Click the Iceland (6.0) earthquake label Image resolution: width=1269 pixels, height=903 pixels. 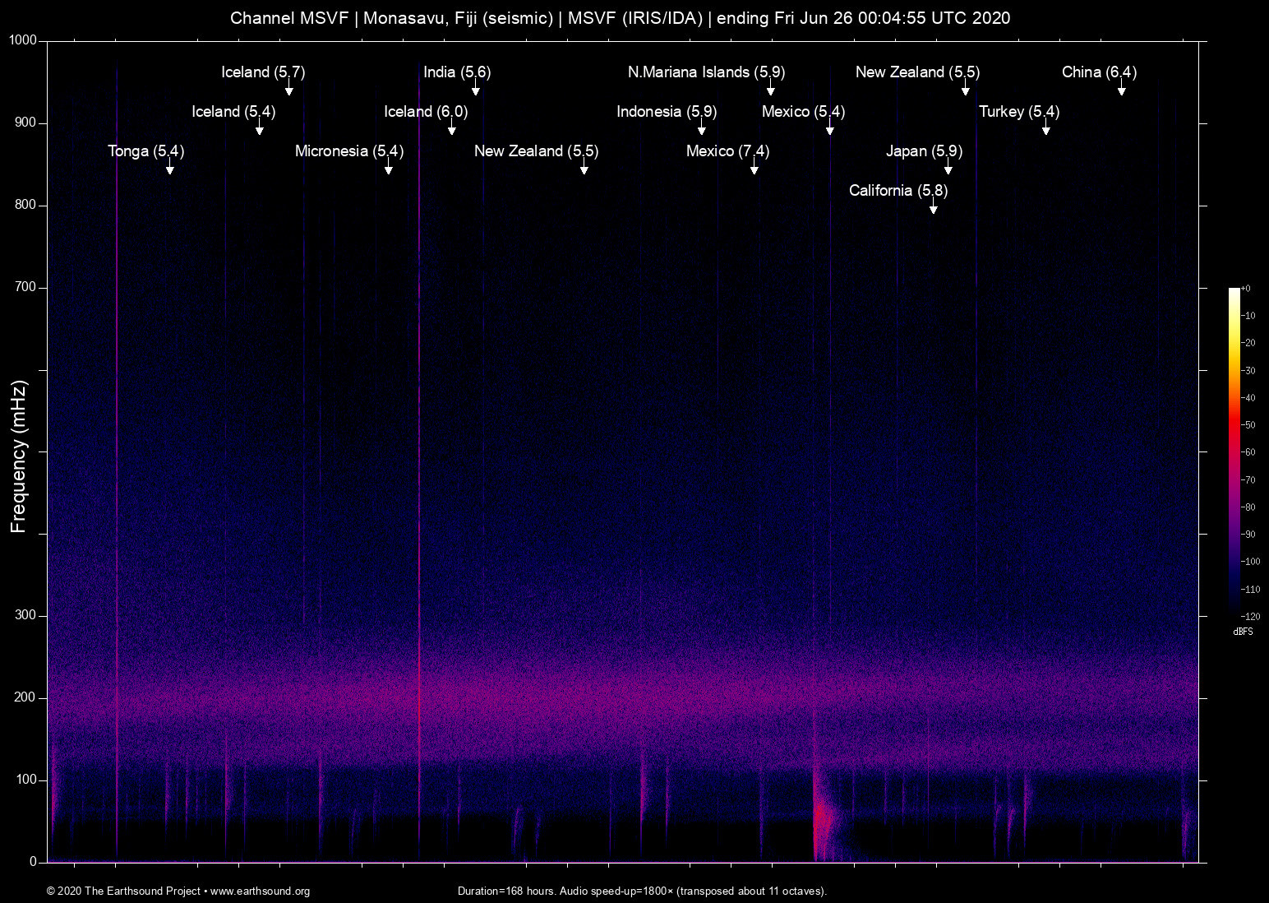(426, 112)
